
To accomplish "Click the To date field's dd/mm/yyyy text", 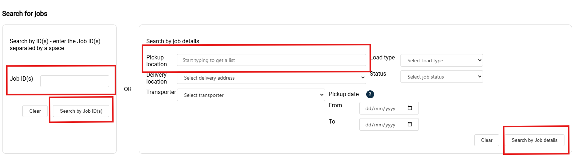I will tap(380, 125).
